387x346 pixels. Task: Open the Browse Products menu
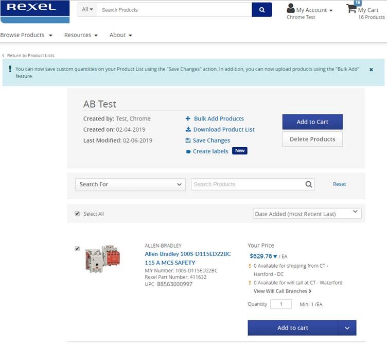[x=26, y=35]
